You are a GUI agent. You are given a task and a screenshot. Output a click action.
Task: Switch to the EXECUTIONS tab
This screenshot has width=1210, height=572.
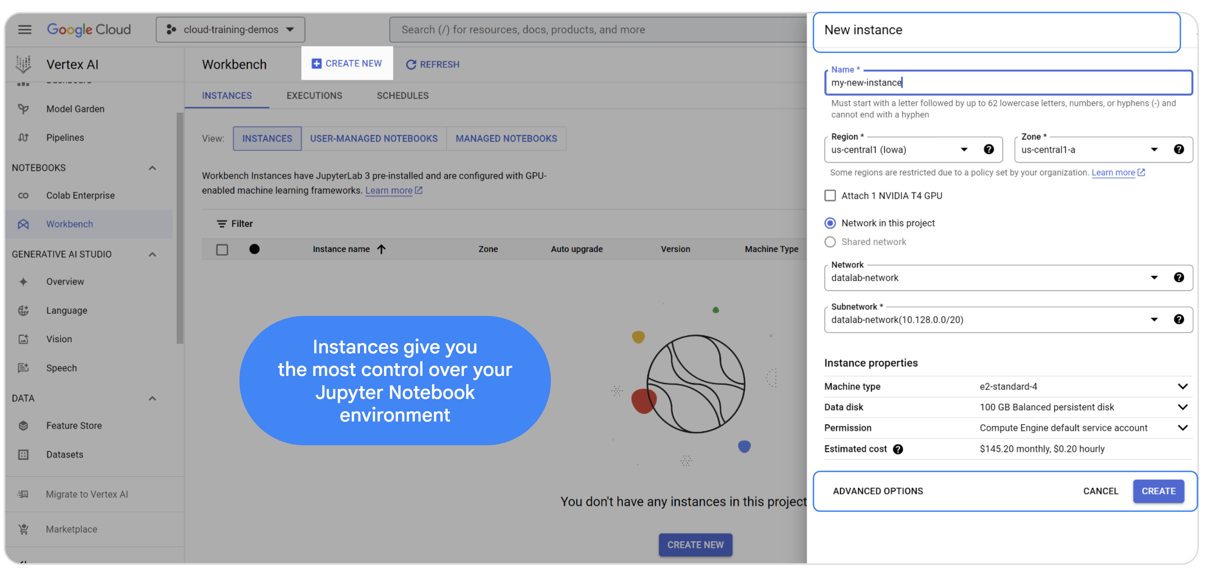pyautogui.click(x=314, y=95)
